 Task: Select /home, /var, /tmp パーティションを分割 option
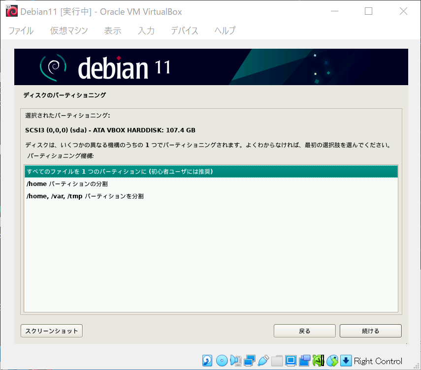click(211, 196)
